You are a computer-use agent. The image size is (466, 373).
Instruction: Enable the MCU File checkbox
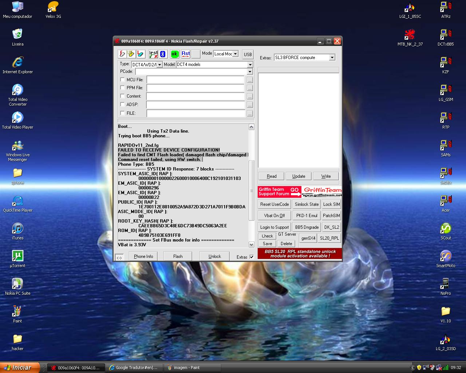pyautogui.click(x=122, y=79)
